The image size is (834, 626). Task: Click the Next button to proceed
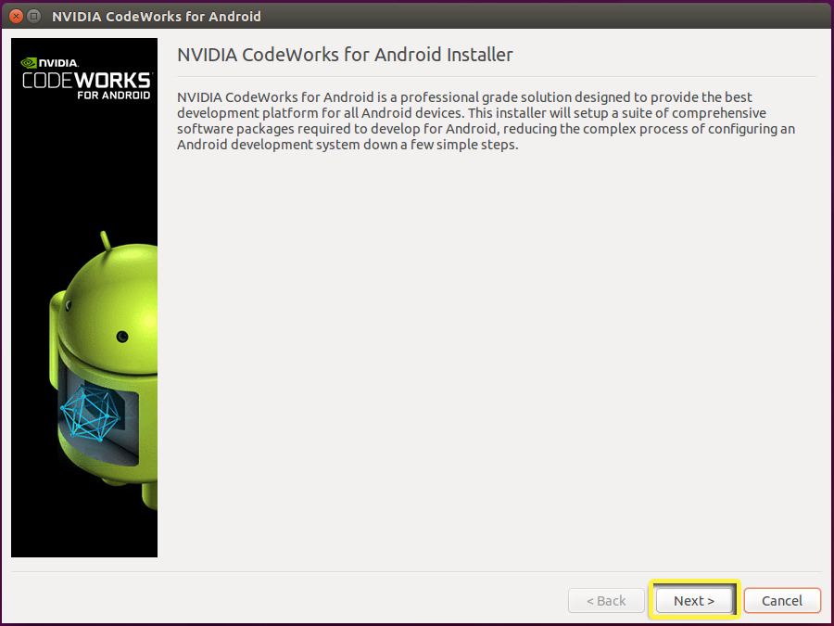click(x=694, y=600)
